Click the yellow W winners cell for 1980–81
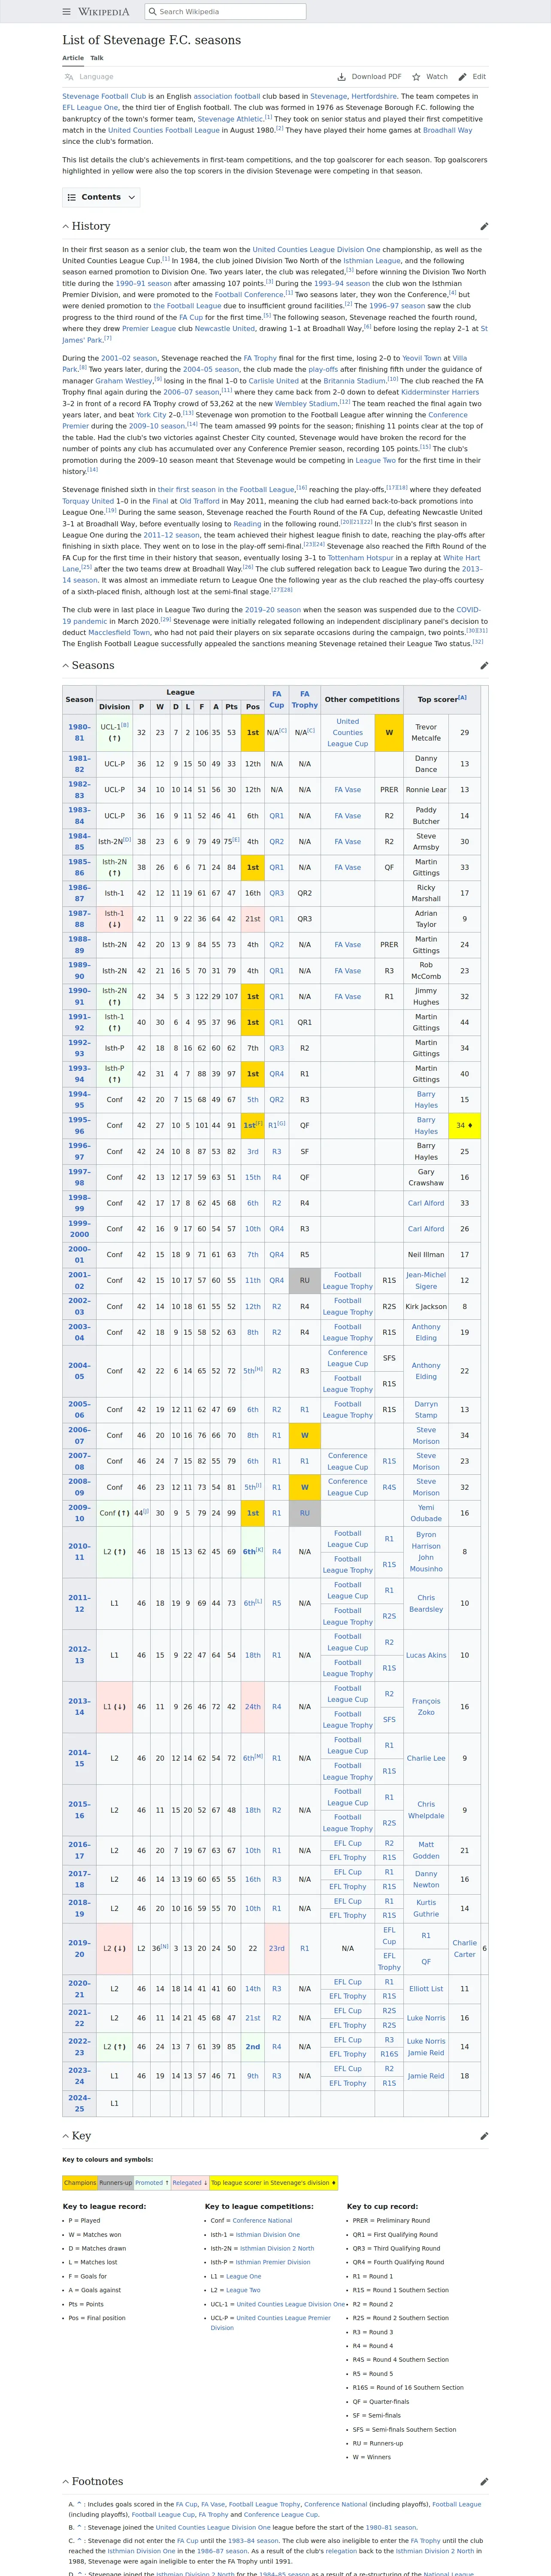Viewport: 551px width, 2576px height. tap(389, 732)
